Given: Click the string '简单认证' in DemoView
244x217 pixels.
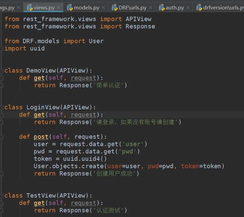Looking at the screenshot, I should [108, 85].
